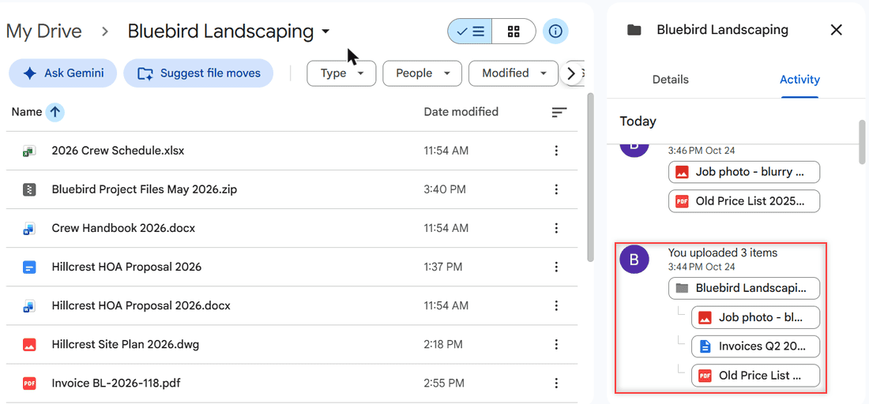Open more actions for Bluebird Project Files zip
This screenshot has width=869, height=404.
pos(556,190)
